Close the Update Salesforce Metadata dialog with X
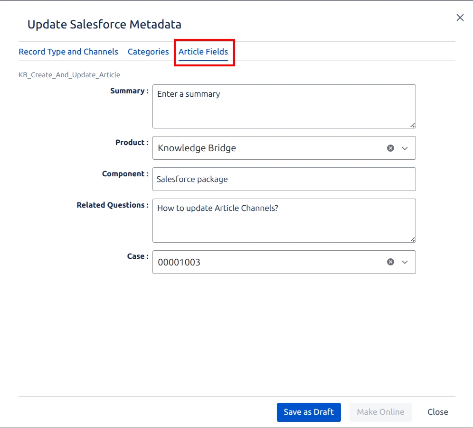This screenshot has height=428, width=473. (460, 18)
